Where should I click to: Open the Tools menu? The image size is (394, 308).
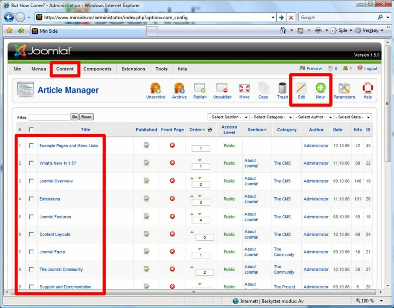(161, 69)
